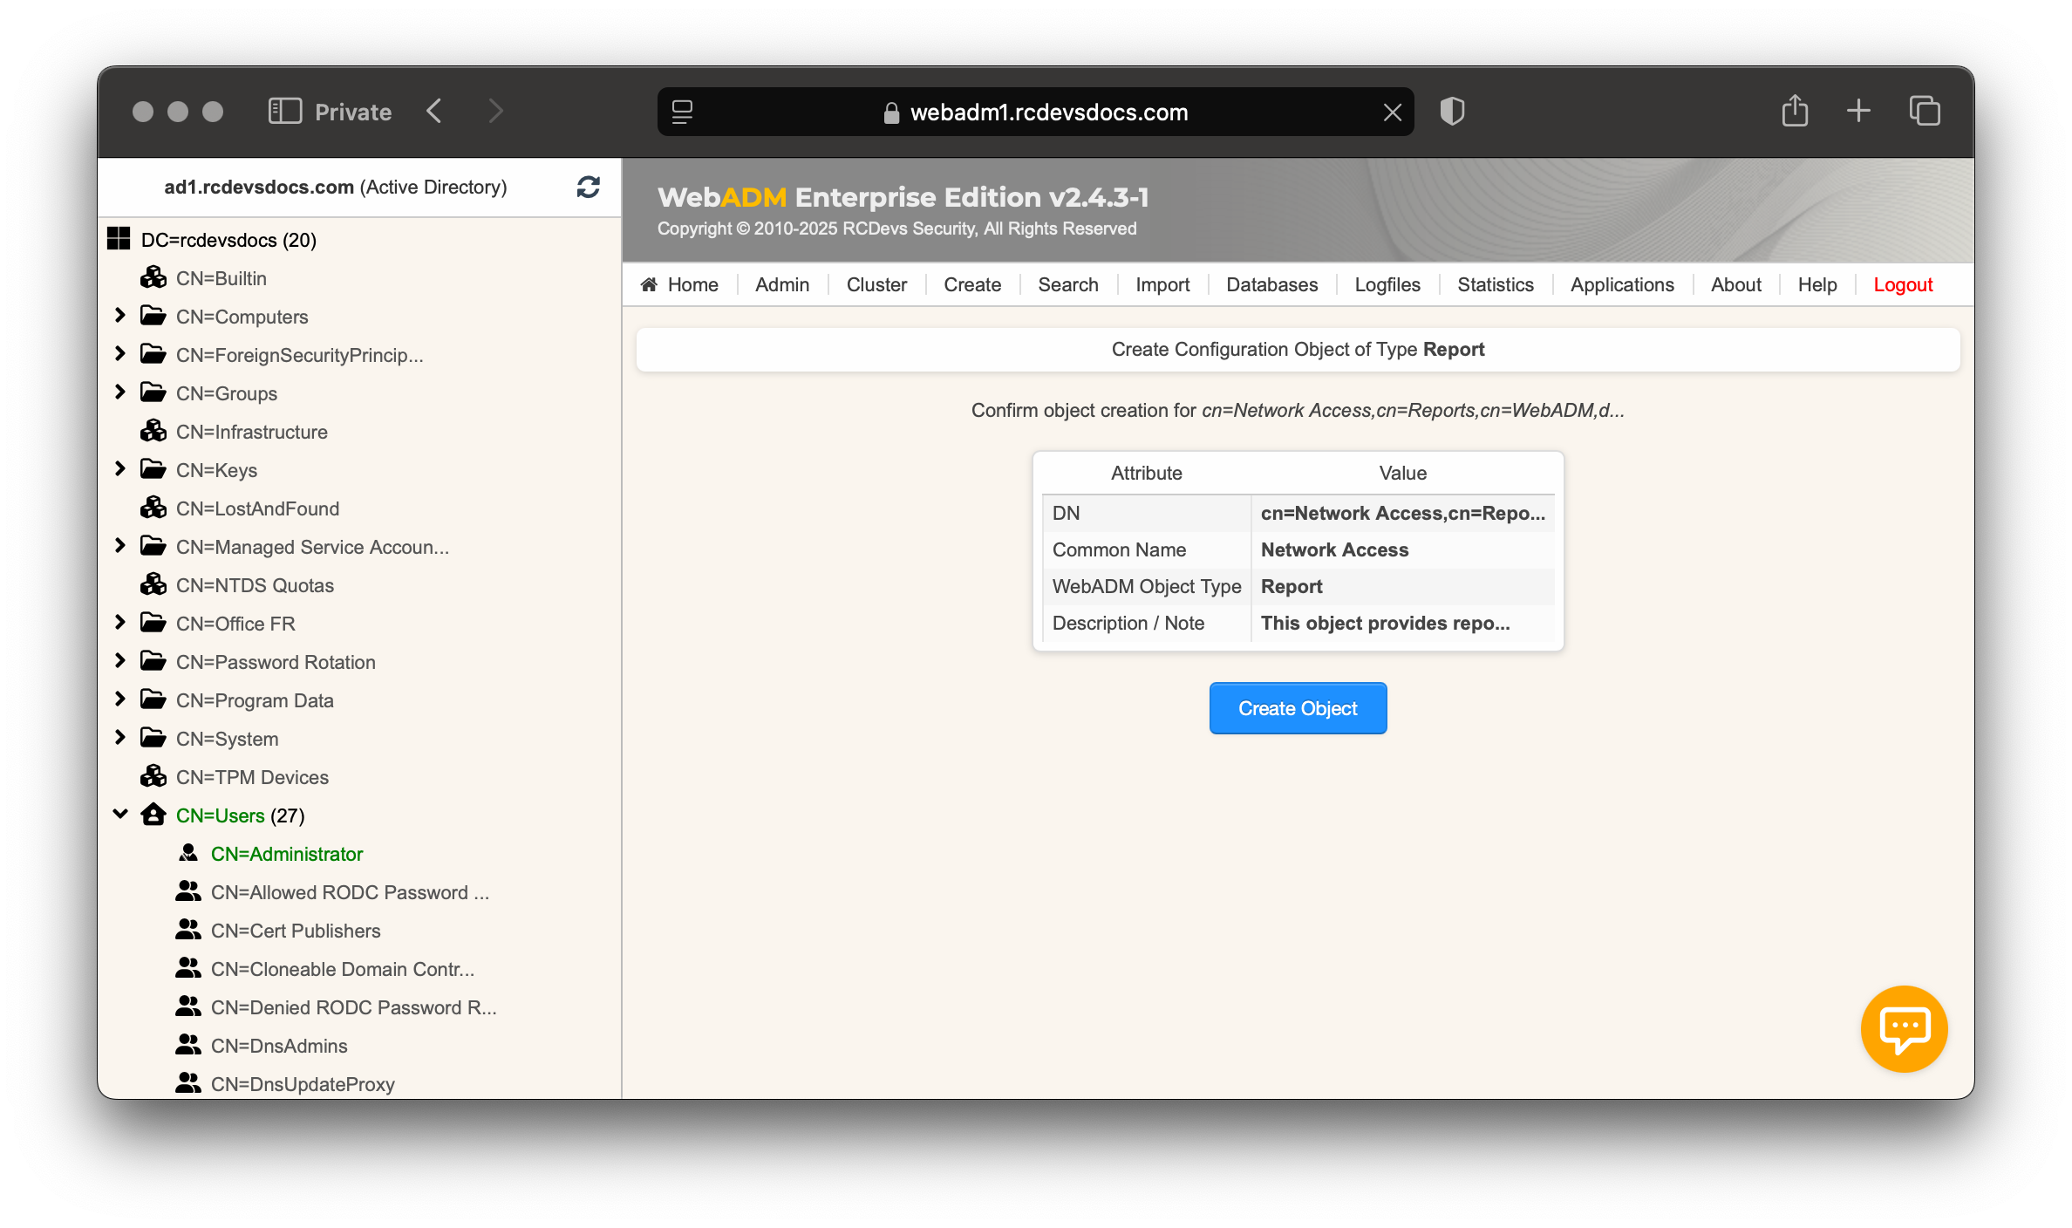The image size is (2072, 1228).
Task: Click the CN=Administrator user icon
Action: click(188, 853)
